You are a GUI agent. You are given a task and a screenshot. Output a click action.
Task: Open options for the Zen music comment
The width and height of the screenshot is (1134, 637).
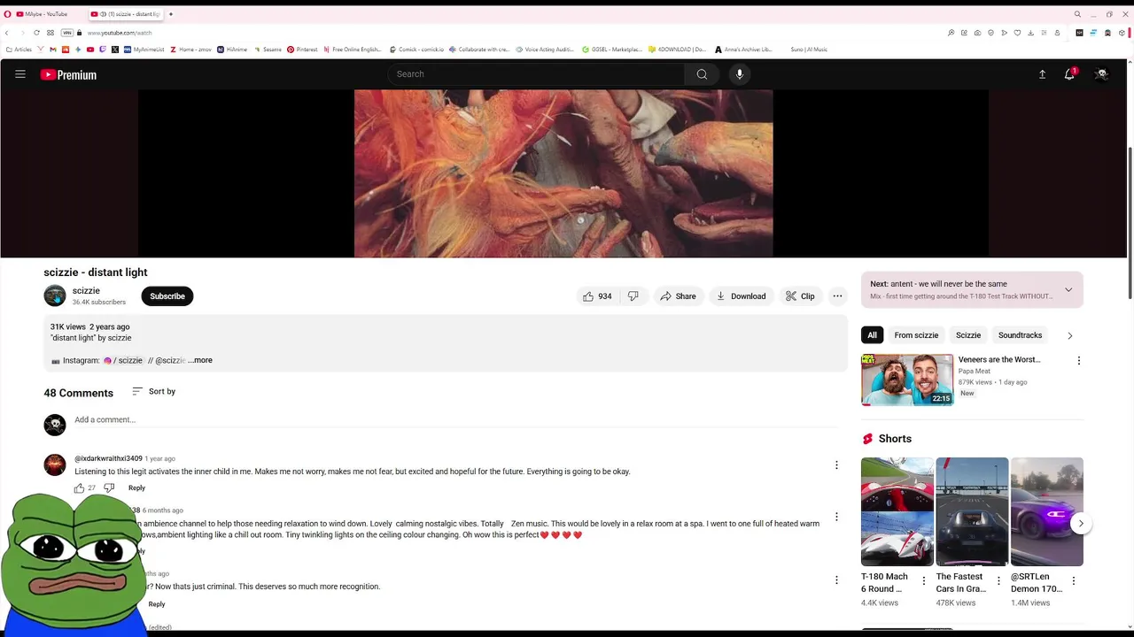(836, 517)
